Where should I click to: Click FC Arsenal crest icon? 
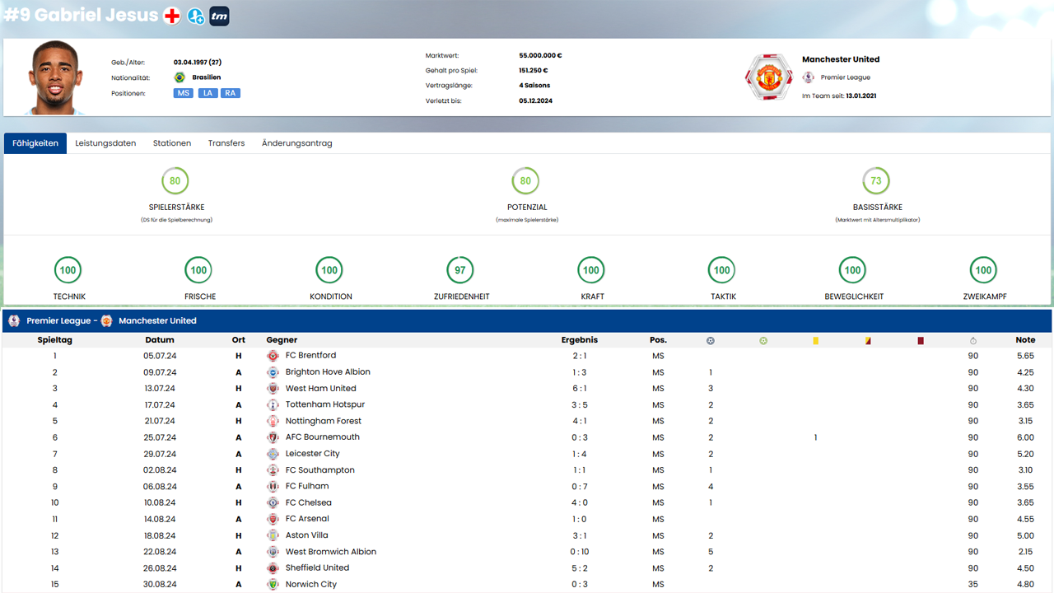(273, 519)
